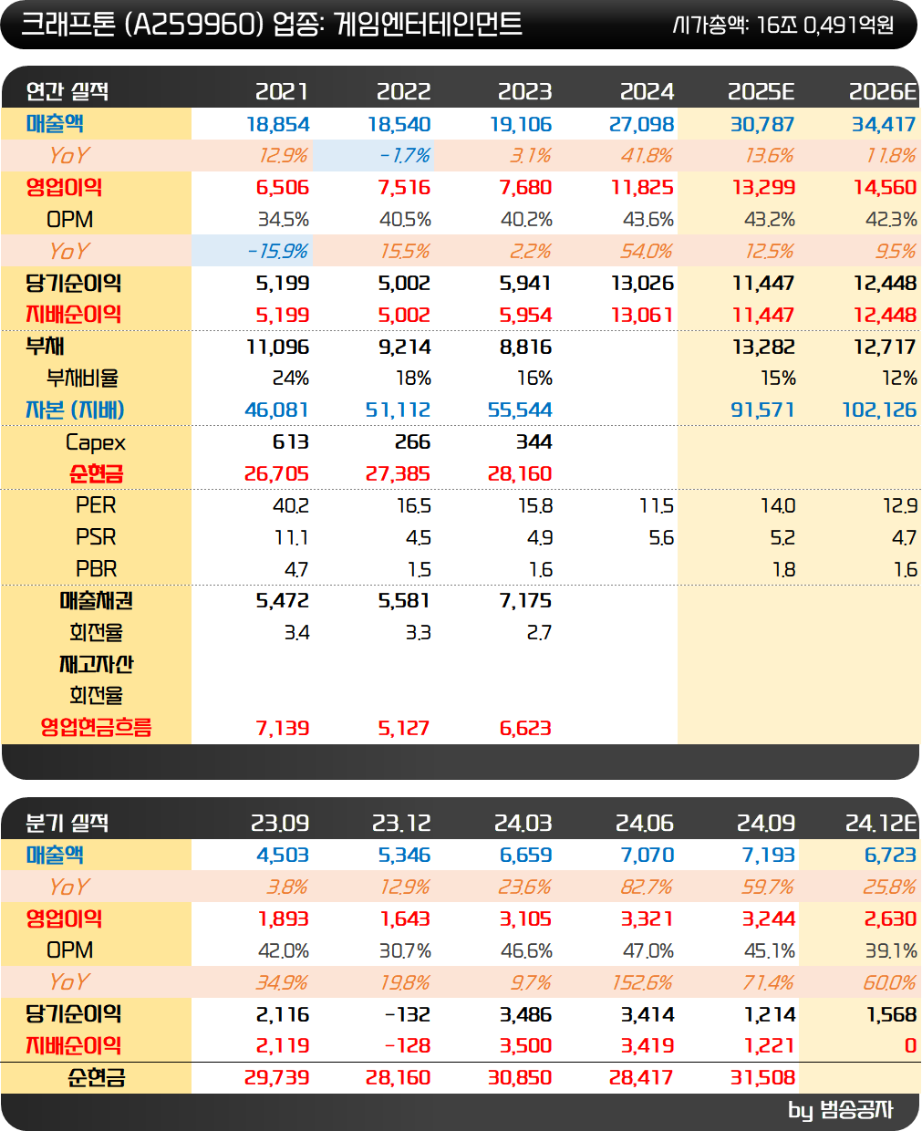Click the 분기 실적 header label
This screenshot has width=922, height=1131.
coord(67,823)
